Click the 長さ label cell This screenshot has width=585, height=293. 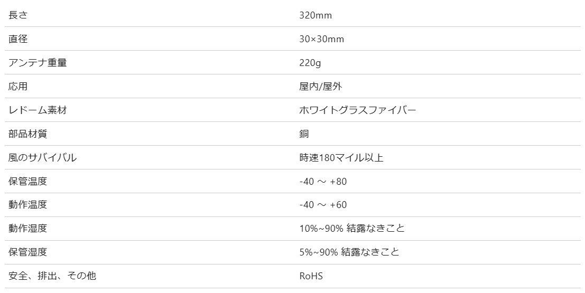(x=18, y=15)
